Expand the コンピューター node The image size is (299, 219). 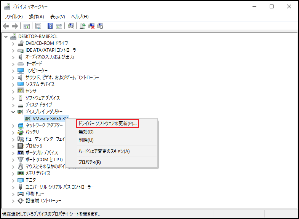[x=13, y=71]
